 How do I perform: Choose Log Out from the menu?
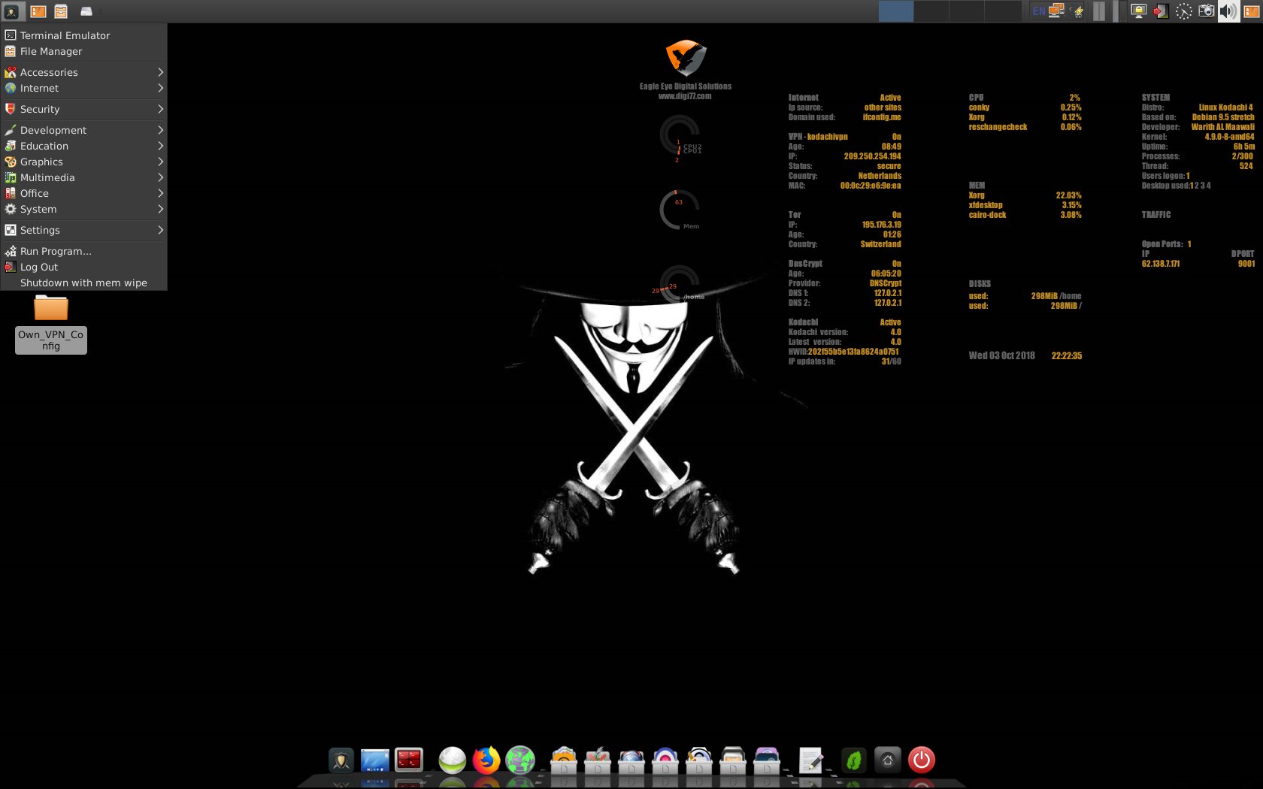point(39,267)
